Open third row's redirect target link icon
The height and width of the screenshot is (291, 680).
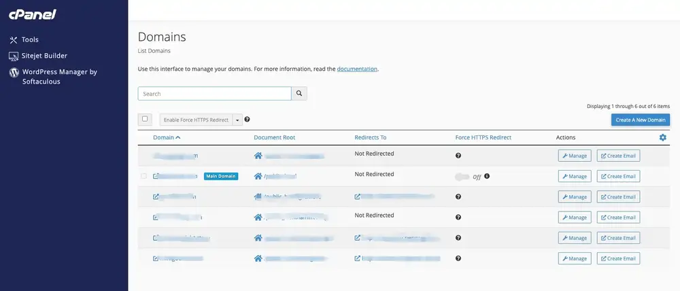(358, 196)
